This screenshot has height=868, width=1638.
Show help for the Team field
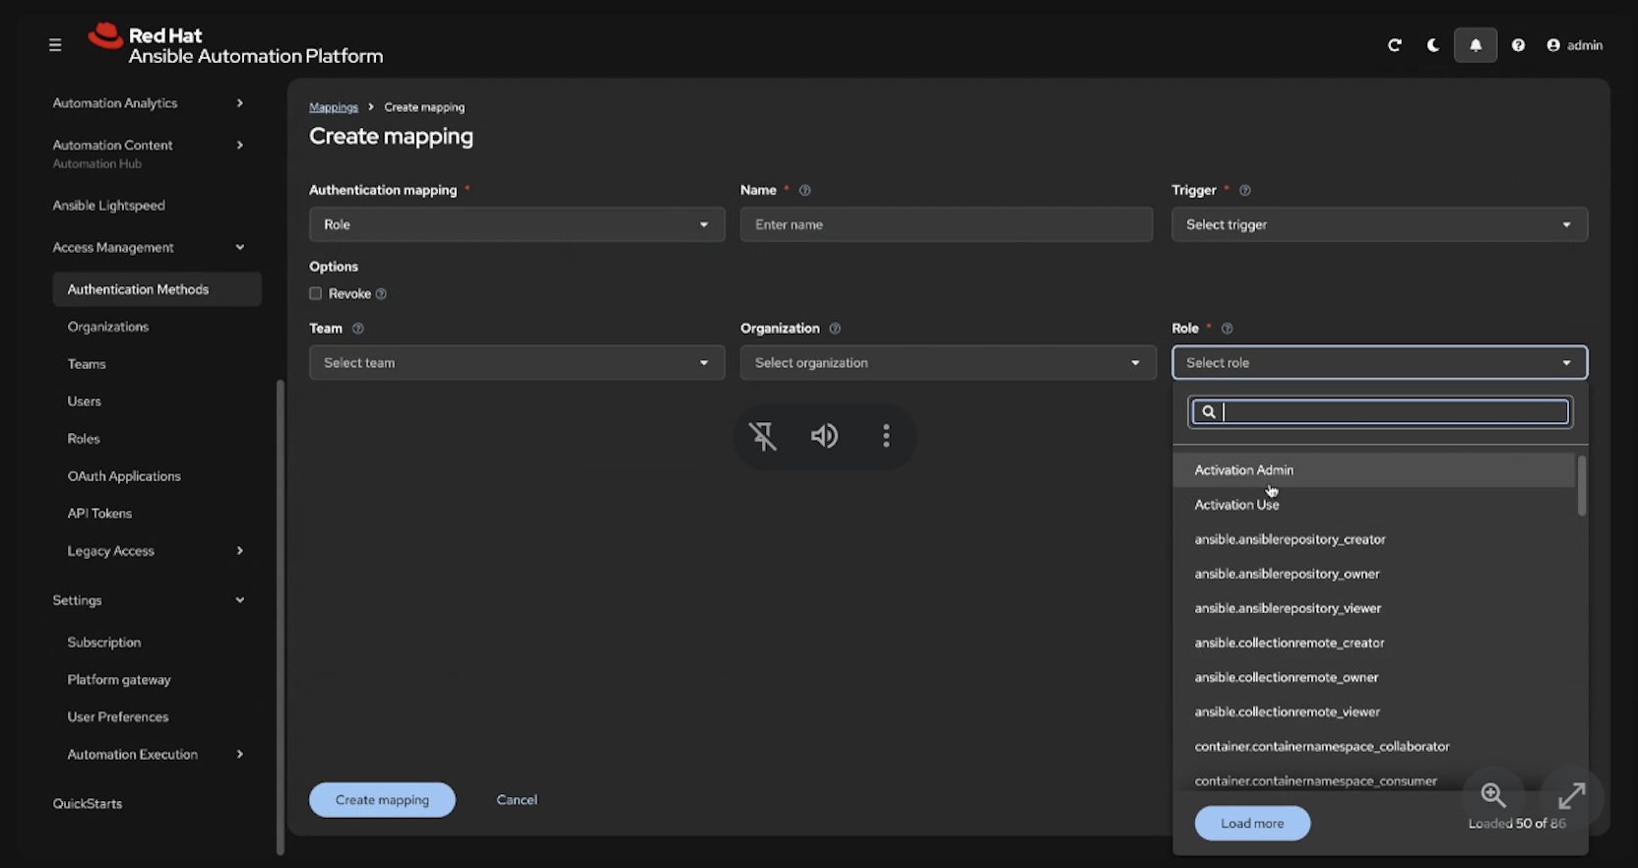(358, 329)
